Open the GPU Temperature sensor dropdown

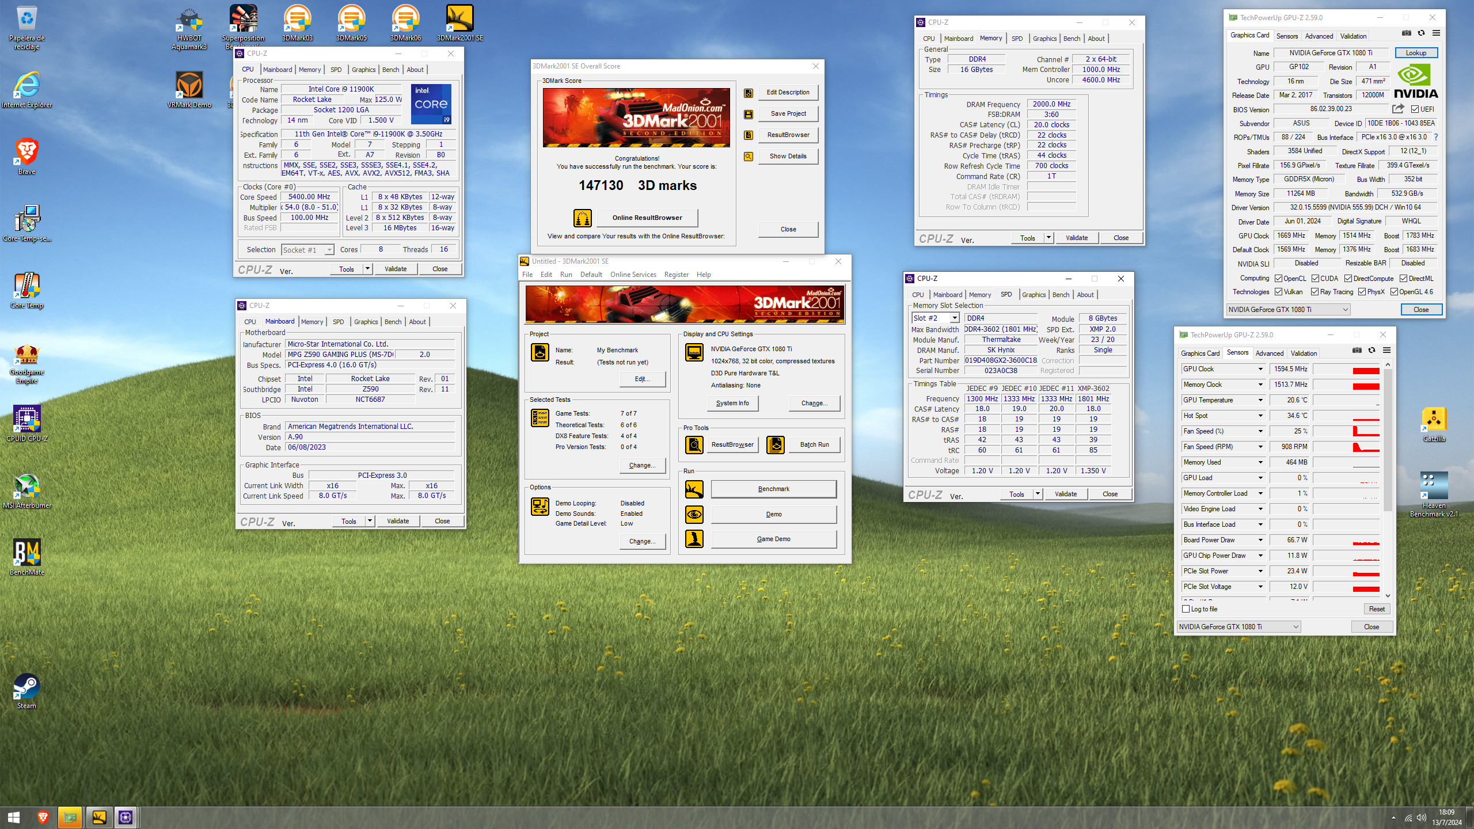[x=1260, y=400]
